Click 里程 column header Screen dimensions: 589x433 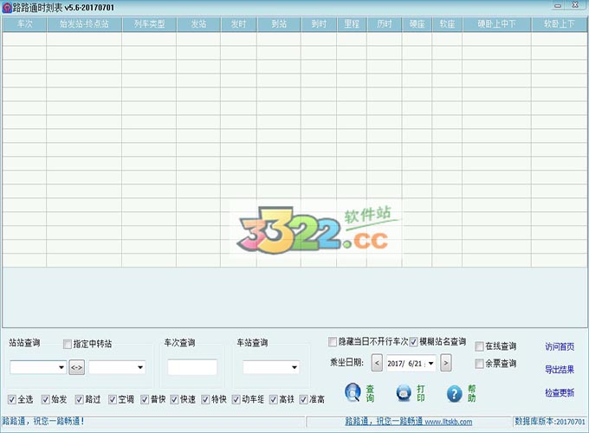[352, 24]
